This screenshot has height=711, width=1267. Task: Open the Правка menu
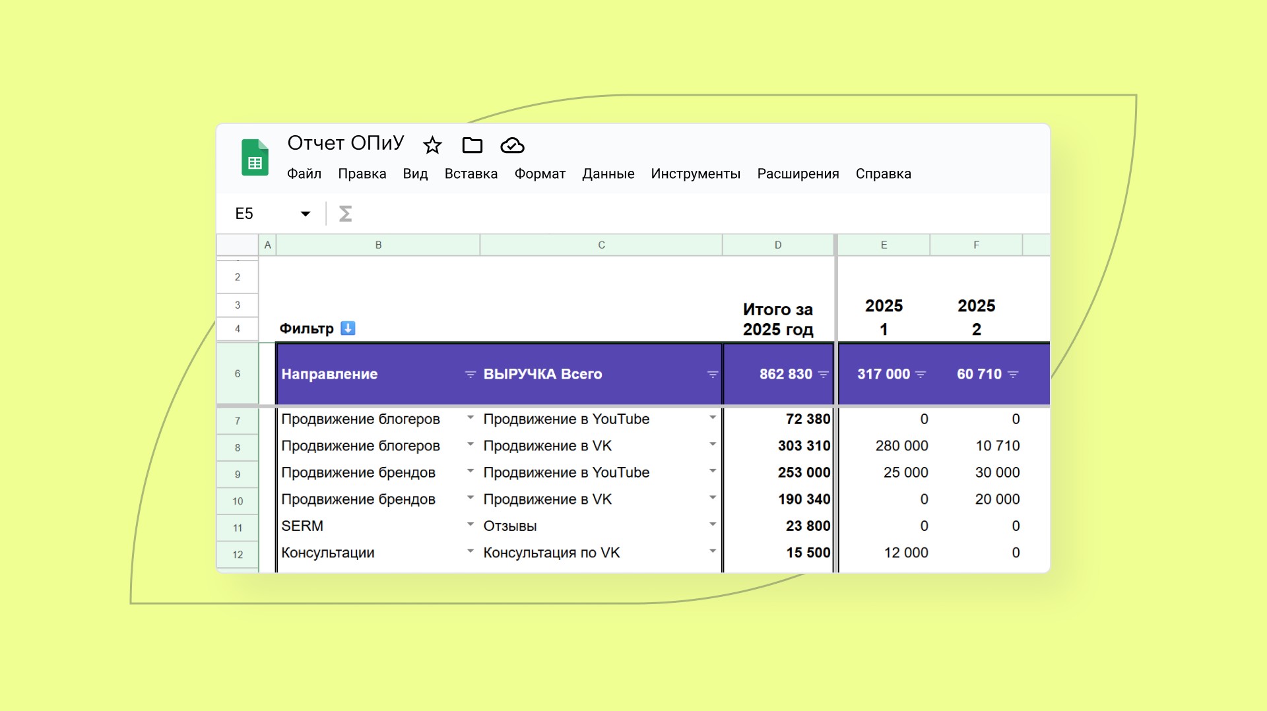click(362, 173)
